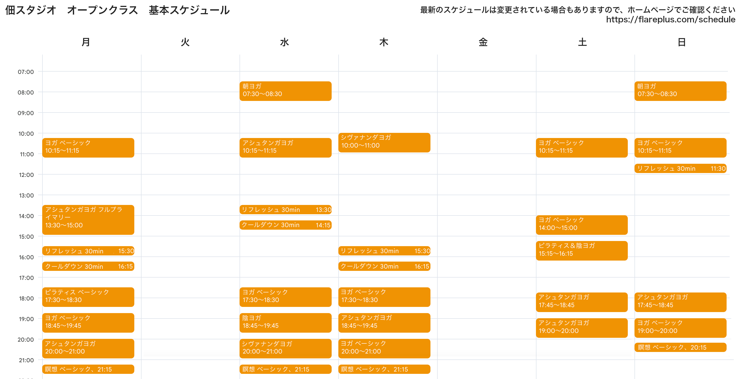Select the 土 Saturday column header

582,42
